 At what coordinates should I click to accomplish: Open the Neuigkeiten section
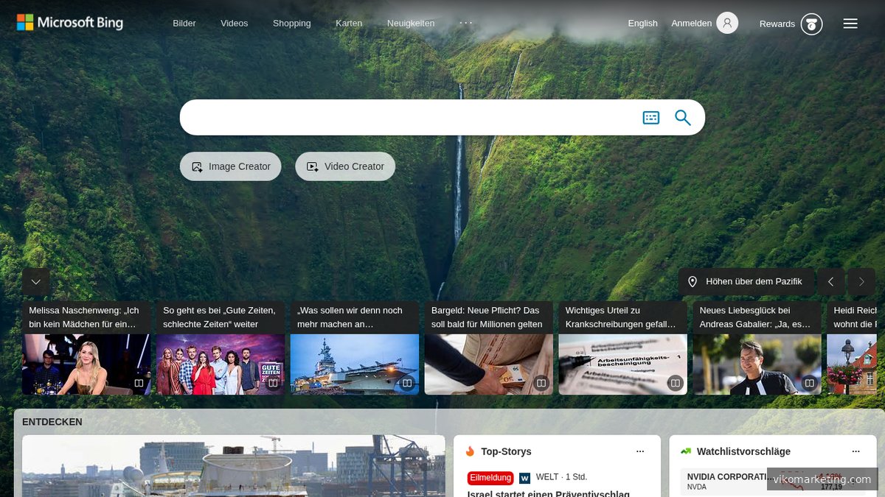click(x=411, y=23)
